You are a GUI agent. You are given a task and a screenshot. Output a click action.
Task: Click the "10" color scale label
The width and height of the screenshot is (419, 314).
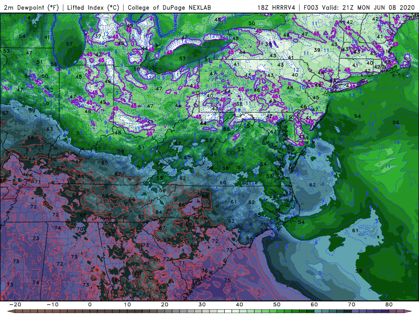tap(127, 305)
